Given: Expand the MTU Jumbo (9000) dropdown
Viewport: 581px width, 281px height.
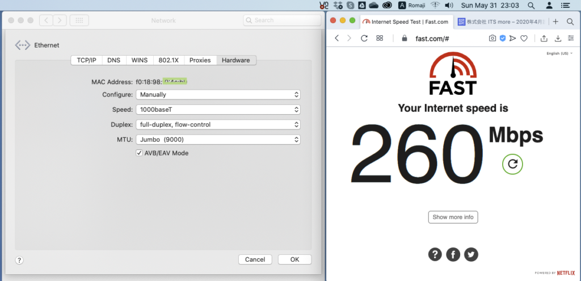Looking at the screenshot, I should 218,139.
